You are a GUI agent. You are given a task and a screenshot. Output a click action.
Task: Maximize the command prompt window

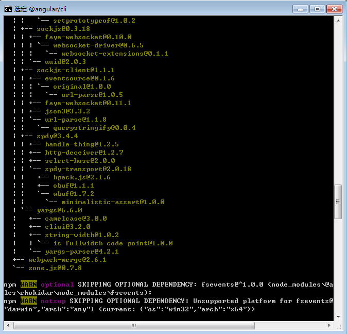pyautogui.click(x=316, y=9)
